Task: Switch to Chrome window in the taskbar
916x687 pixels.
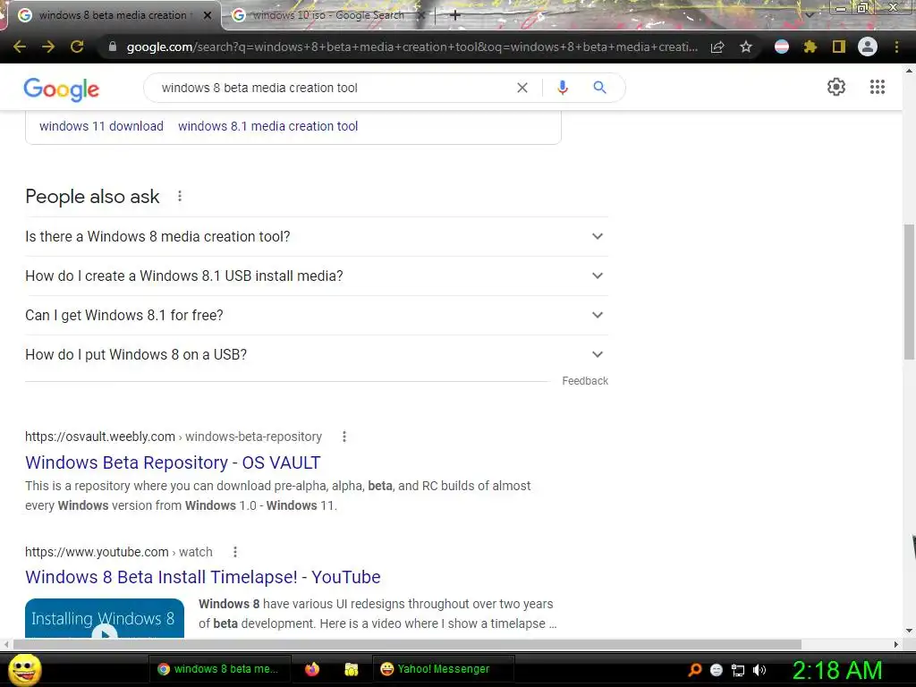Action: (218, 669)
